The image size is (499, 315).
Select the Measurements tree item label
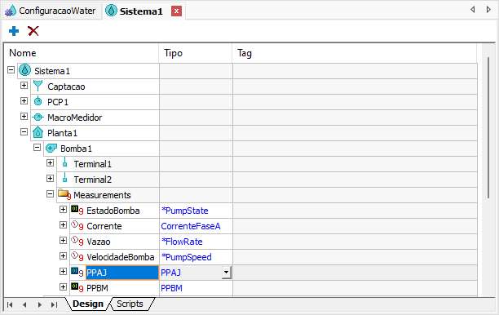(102, 195)
